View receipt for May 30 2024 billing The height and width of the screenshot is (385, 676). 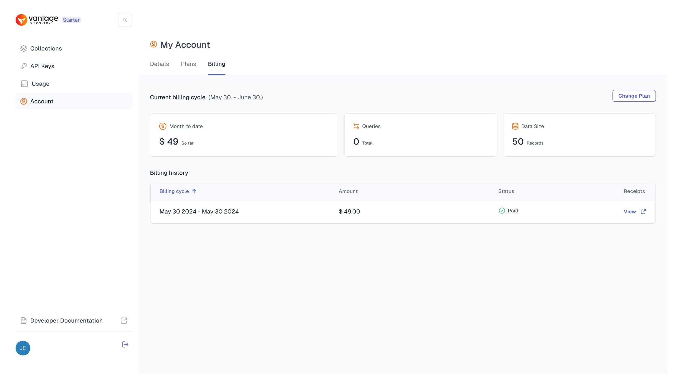[x=635, y=212]
